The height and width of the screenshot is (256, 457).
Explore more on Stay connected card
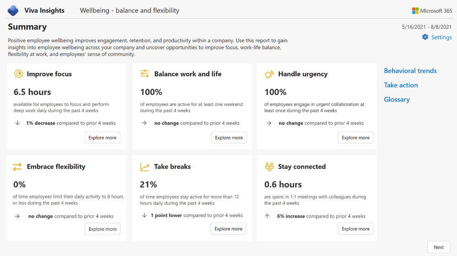(355, 229)
